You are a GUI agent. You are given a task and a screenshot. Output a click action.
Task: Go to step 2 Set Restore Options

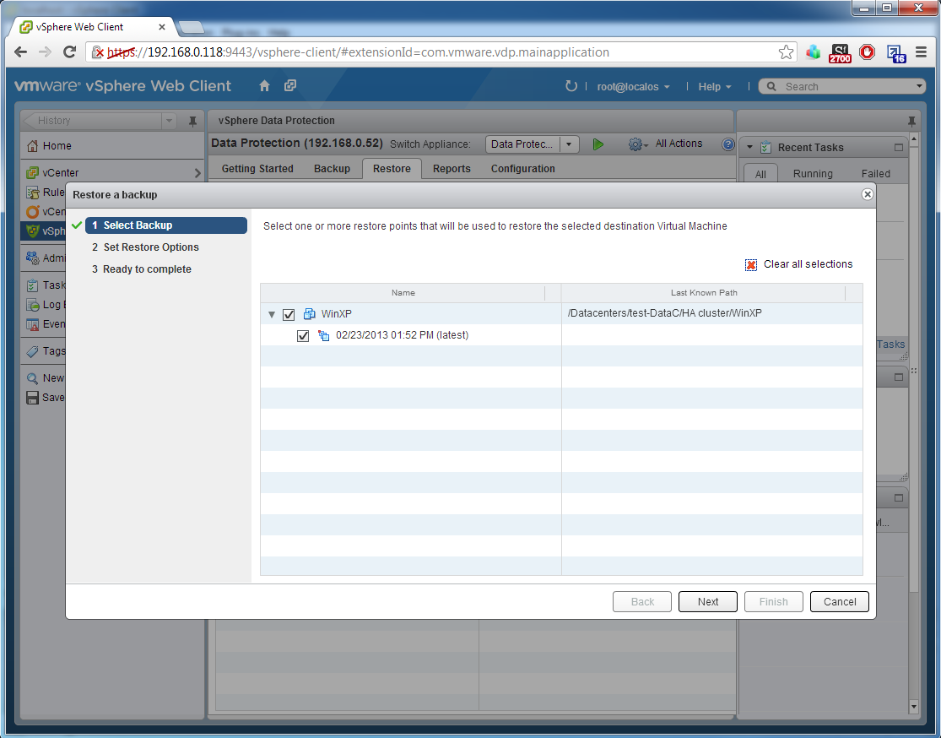click(x=145, y=247)
